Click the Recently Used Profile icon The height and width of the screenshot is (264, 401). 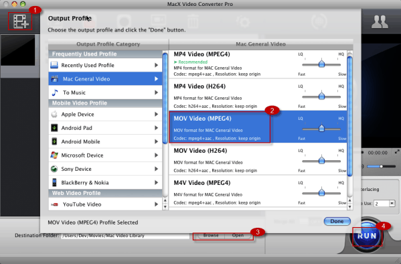(54, 65)
